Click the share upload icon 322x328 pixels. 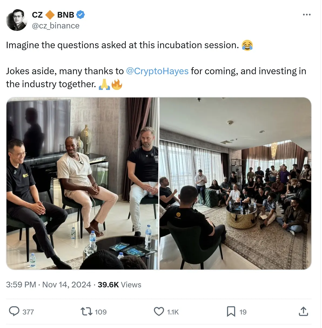click(x=303, y=311)
